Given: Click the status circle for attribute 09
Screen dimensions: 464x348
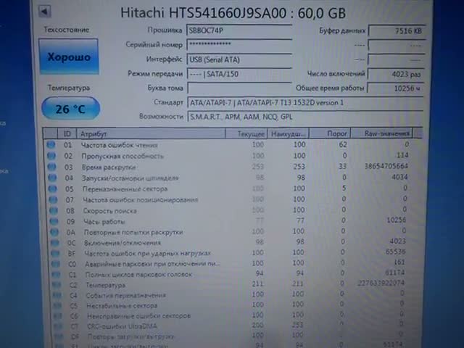Looking at the screenshot, I should tap(51, 221).
